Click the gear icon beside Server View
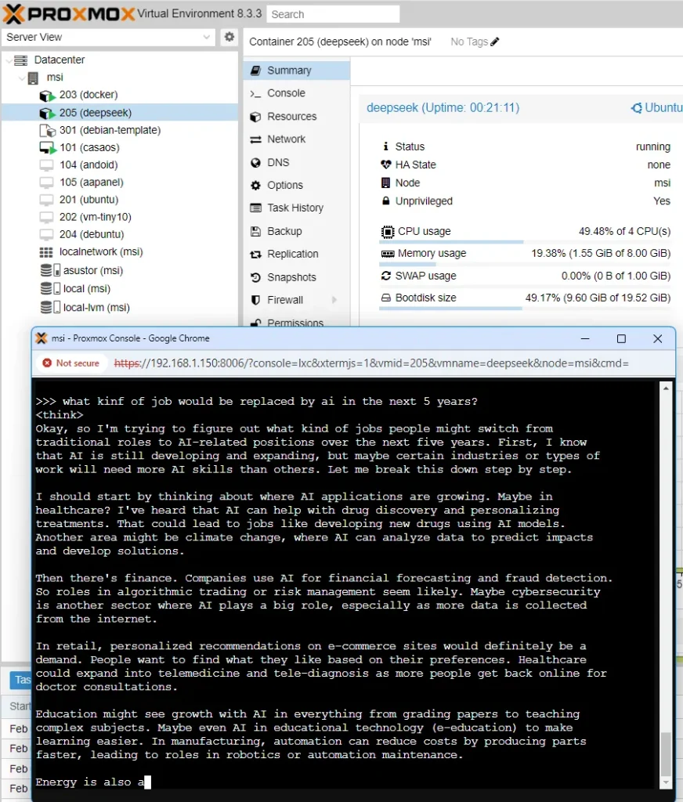683x802 pixels. 229,37
